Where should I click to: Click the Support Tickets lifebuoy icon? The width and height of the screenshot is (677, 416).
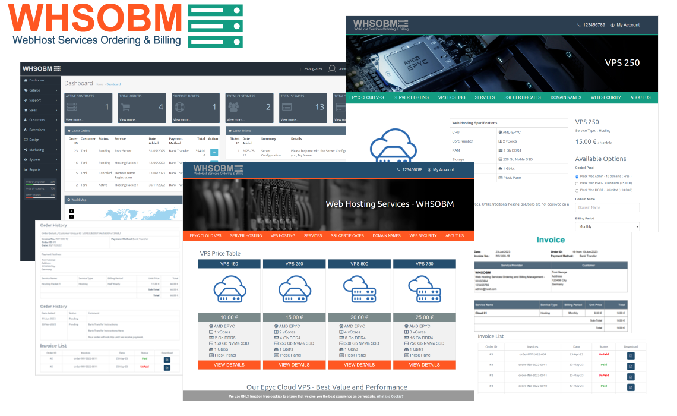point(179,107)
